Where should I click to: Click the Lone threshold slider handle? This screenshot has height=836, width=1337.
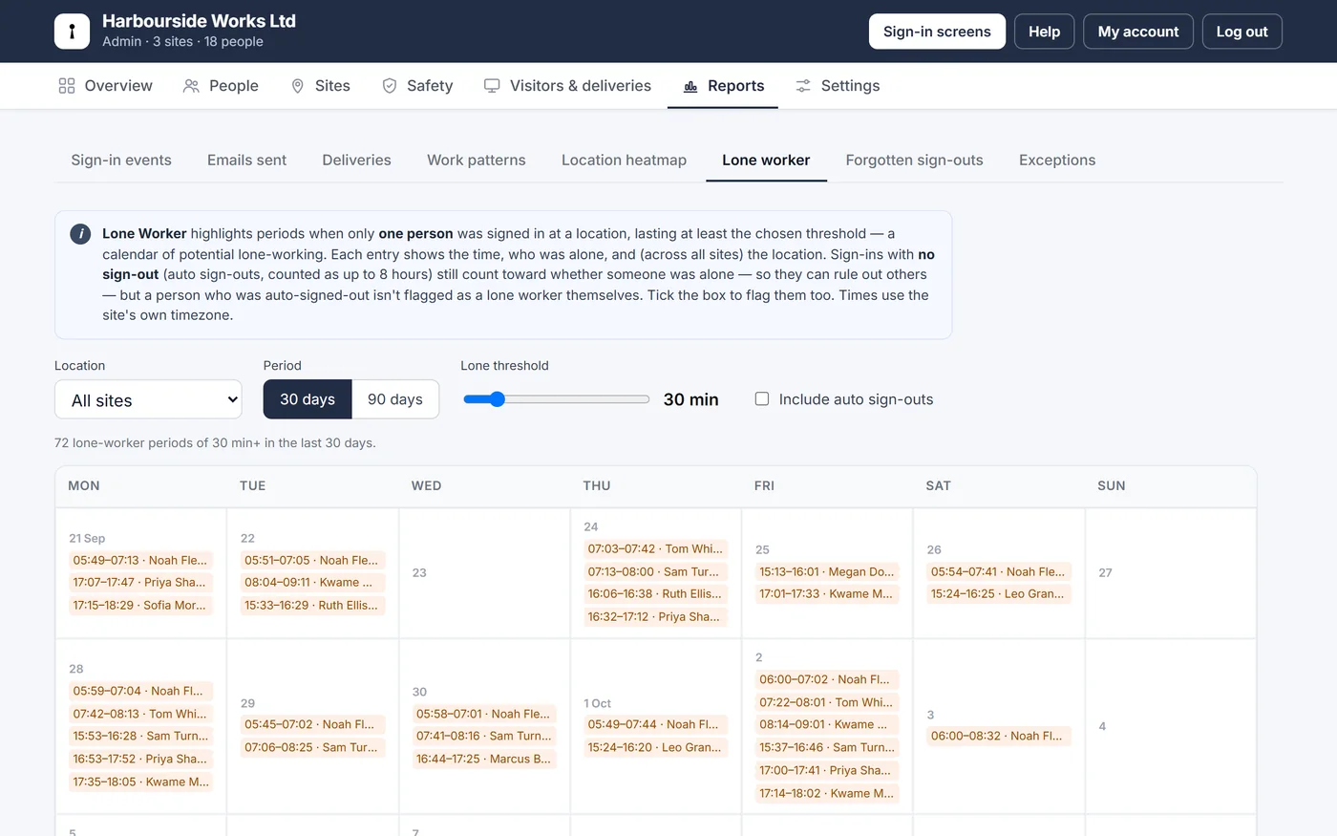(497, 399)
